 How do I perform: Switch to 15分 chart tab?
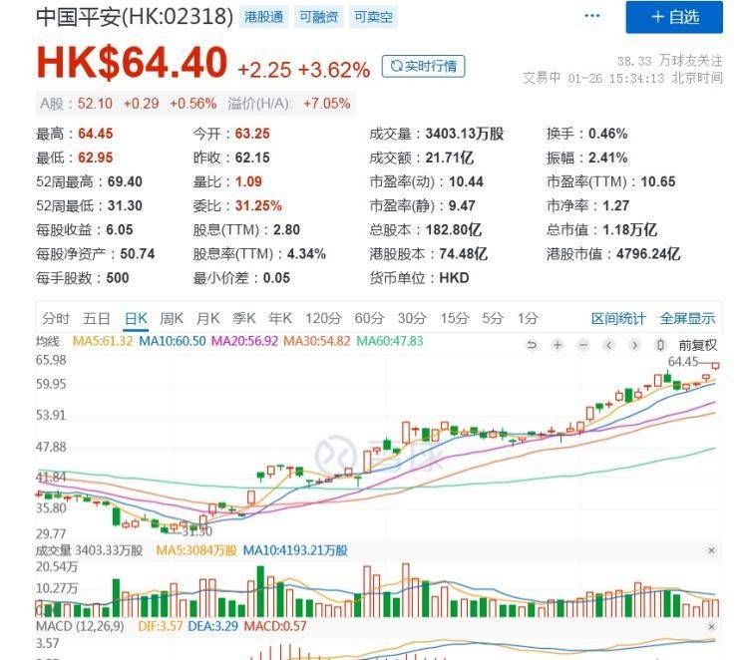(455, 318)
